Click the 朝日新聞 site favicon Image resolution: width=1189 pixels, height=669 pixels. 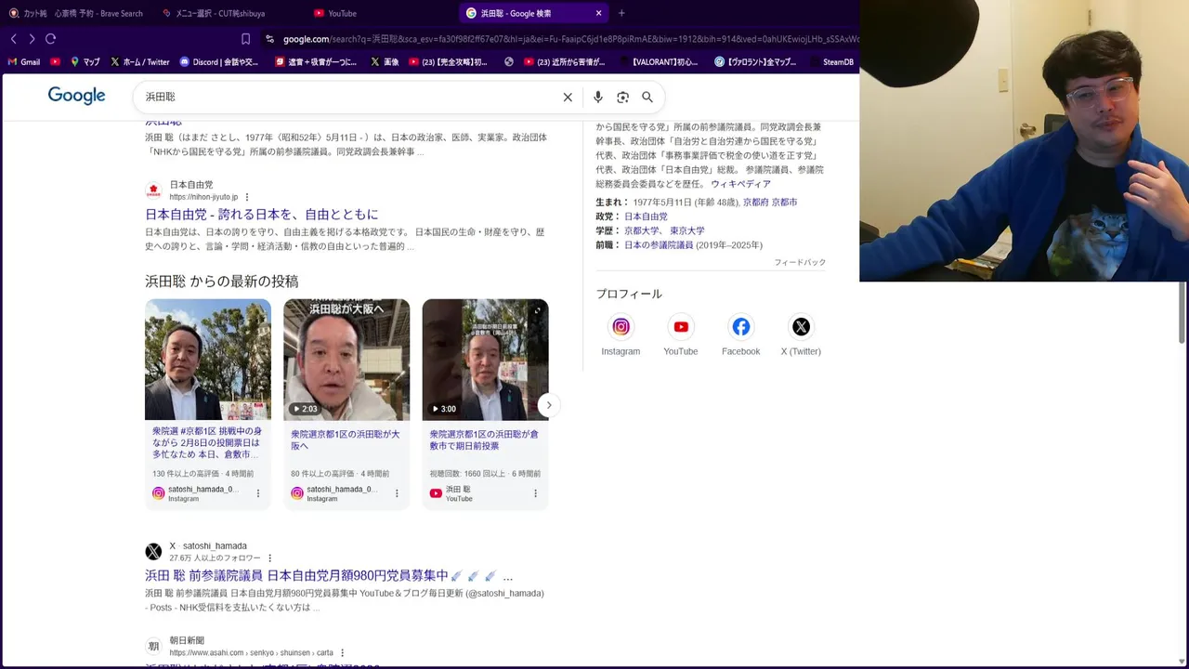point(153,647)
